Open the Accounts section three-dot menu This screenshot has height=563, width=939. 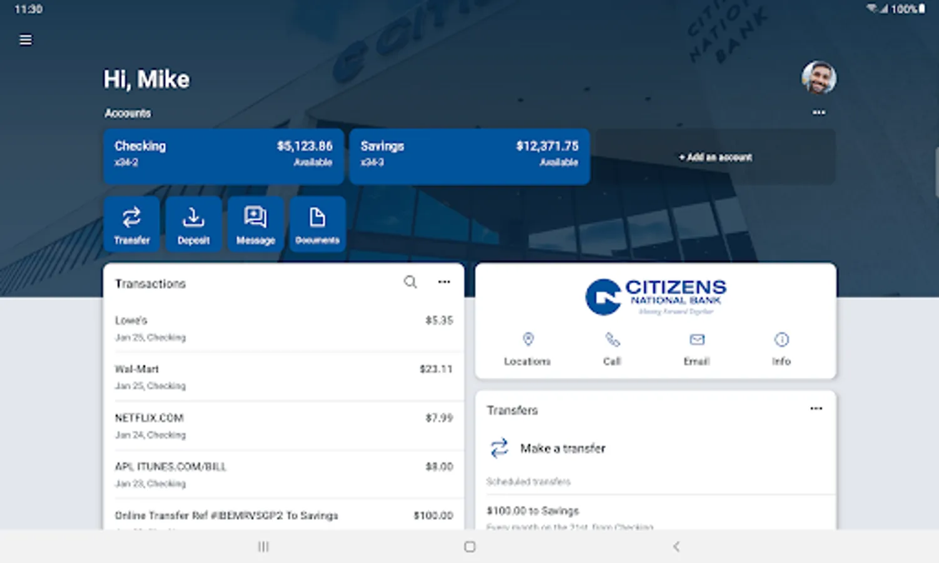coord(819,113)
